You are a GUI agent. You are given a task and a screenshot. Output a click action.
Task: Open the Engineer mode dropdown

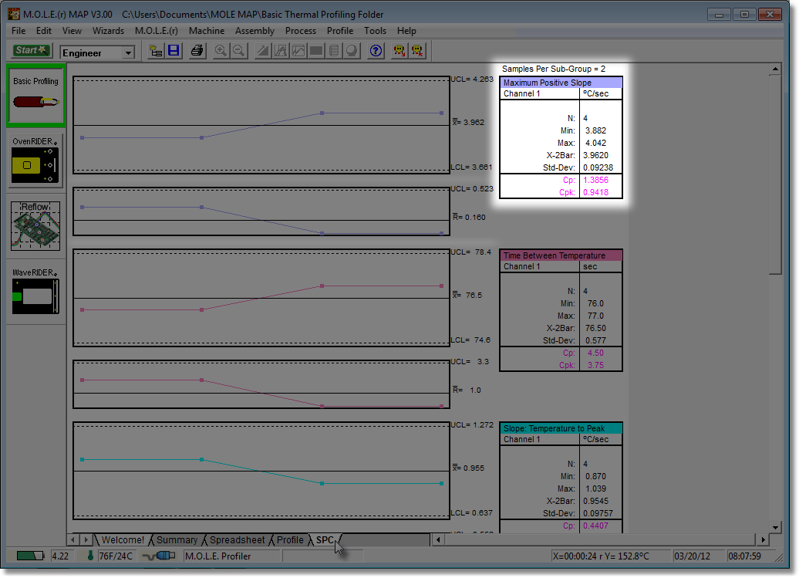click(x=128, y=52)
